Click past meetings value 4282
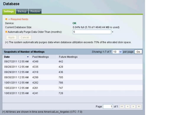Screen dimensions: 171x115 point(35,83)
